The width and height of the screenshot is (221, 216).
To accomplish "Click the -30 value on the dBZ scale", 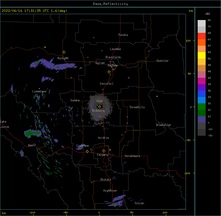I will [210, 135].
